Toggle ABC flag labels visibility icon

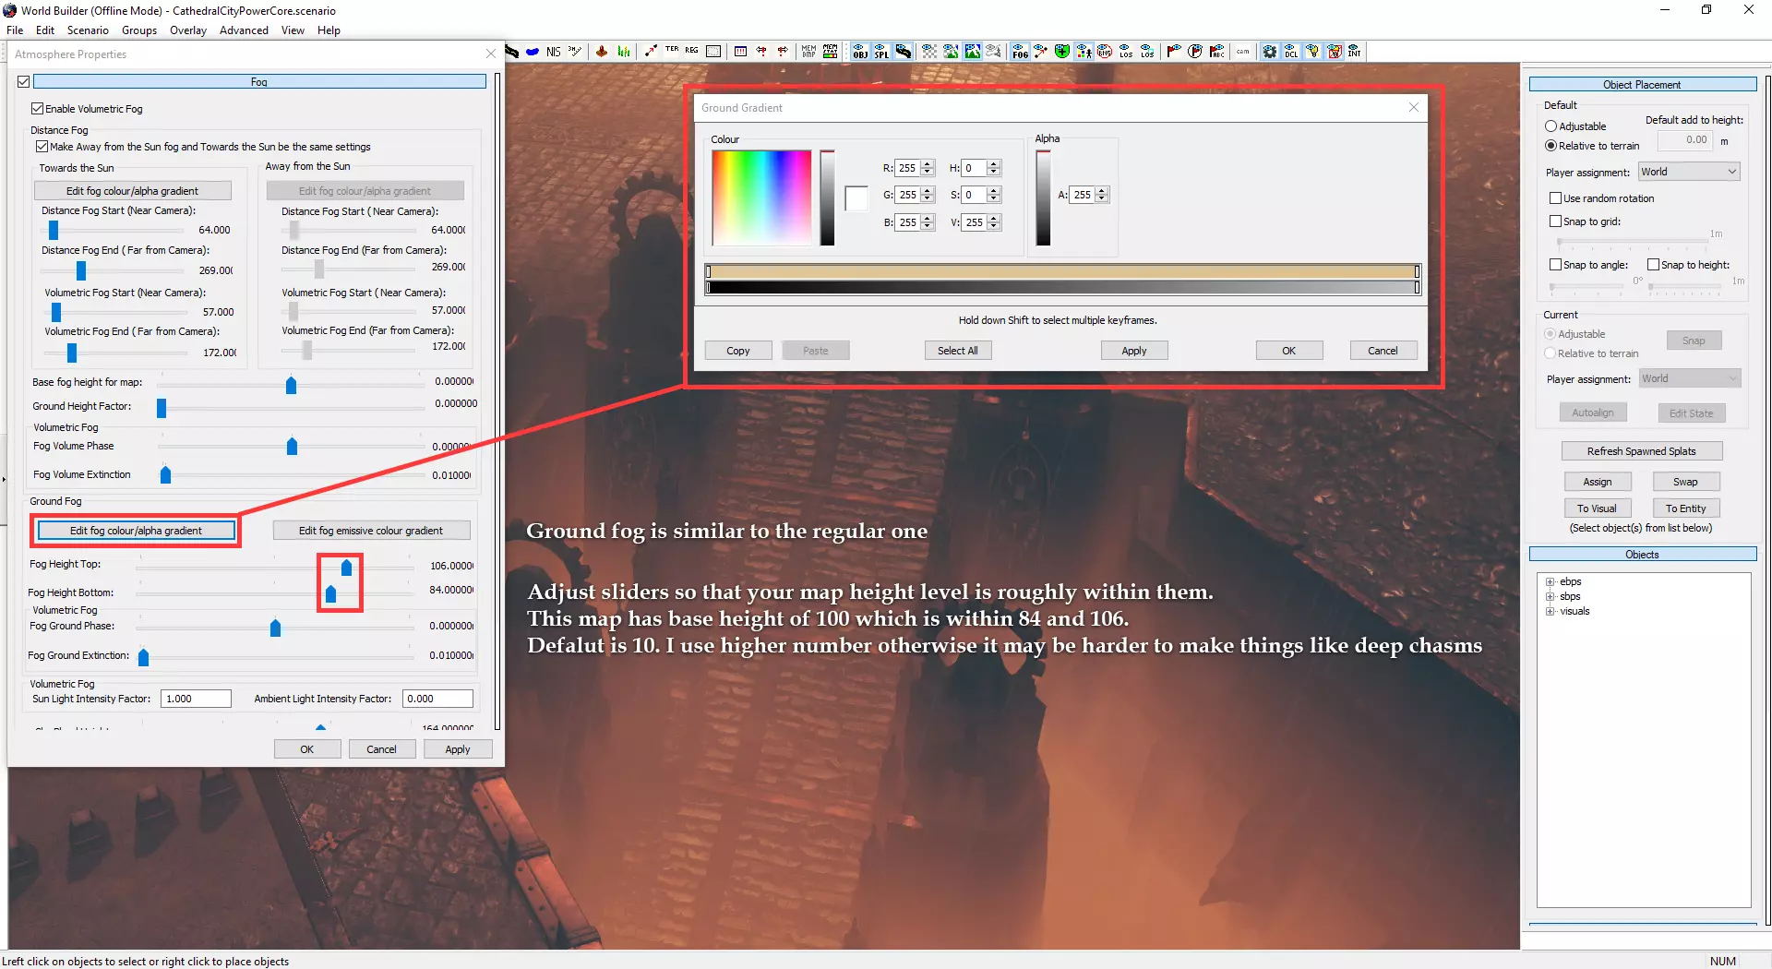coord(1217,52)
